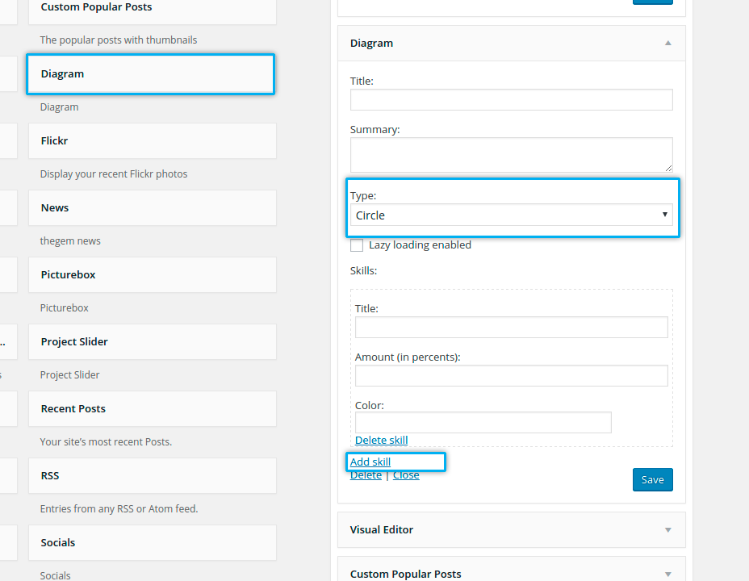Image resolution: width=749 pixels, height=581 pixels.
Task: Click into the Summary text area
Action: point(512,154)
